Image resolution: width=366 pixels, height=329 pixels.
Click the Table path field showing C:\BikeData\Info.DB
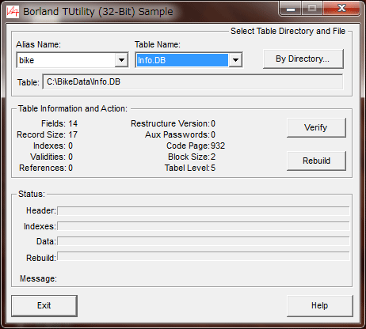pos(193,82)
